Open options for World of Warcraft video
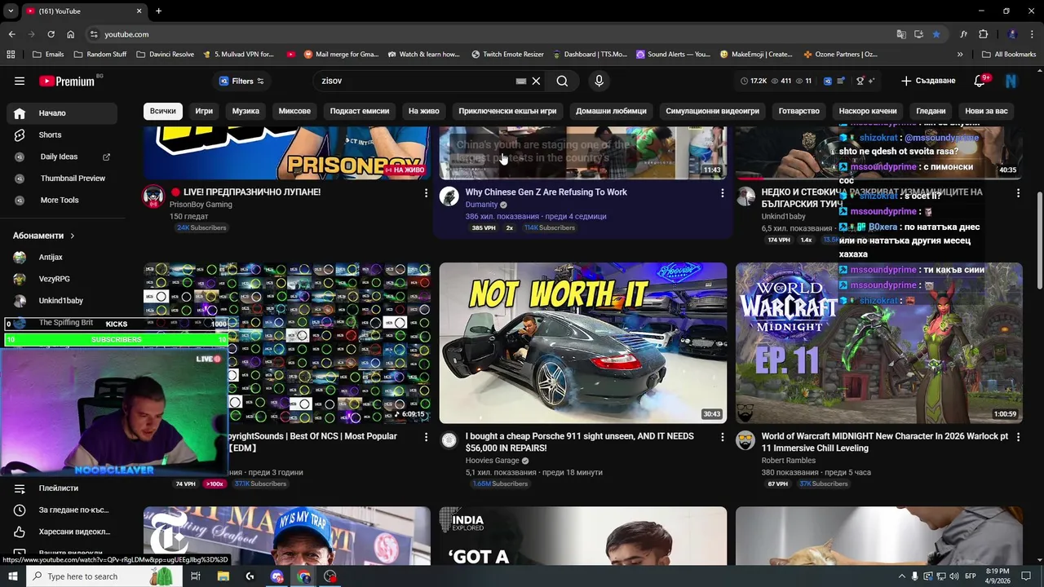 coord(1018,437)
